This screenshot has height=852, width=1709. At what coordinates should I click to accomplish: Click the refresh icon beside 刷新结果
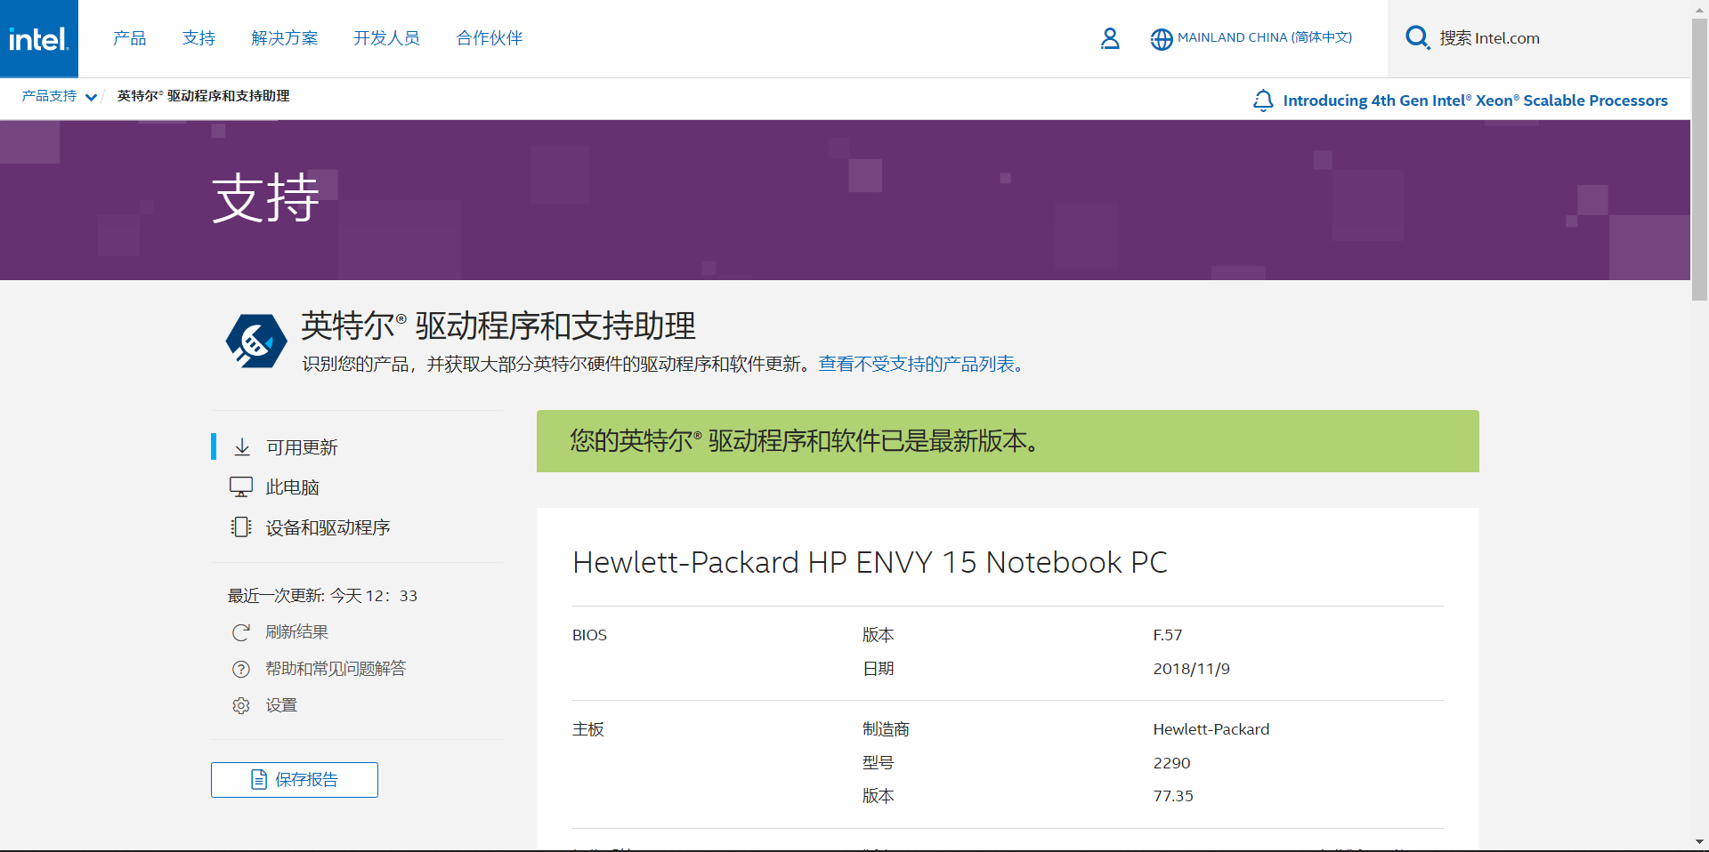(x=241, y=632)
